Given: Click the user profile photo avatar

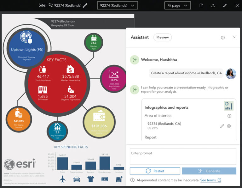Looking at the screenshot, I should pos(231,74).
